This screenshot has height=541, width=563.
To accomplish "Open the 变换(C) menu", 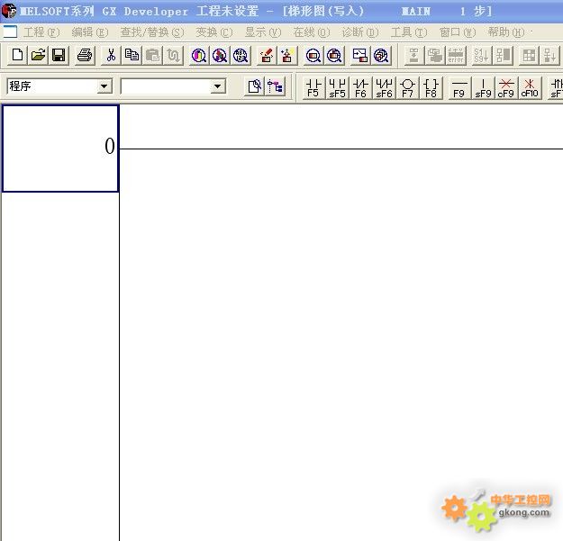I will pos(214,32).
